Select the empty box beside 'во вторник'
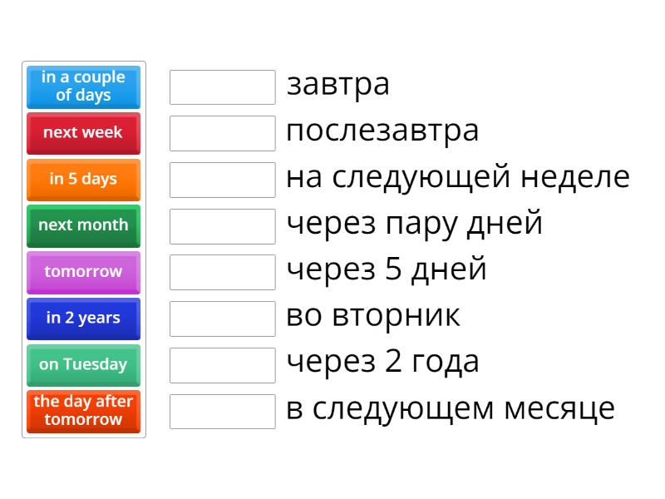This screenshot has height=499, width=665. [x=222, y=319]
